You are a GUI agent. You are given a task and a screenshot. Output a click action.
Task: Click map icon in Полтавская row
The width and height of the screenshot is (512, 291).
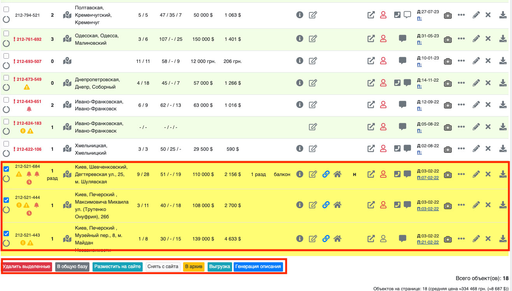68,15
